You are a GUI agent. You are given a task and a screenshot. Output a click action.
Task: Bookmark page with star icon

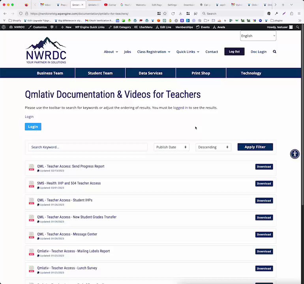pos(165,13)
